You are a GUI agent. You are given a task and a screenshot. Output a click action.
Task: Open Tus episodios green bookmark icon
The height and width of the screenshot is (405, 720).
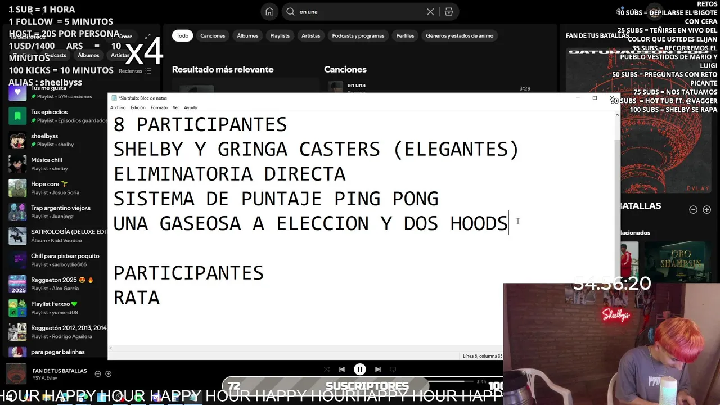tap(17, 116)
